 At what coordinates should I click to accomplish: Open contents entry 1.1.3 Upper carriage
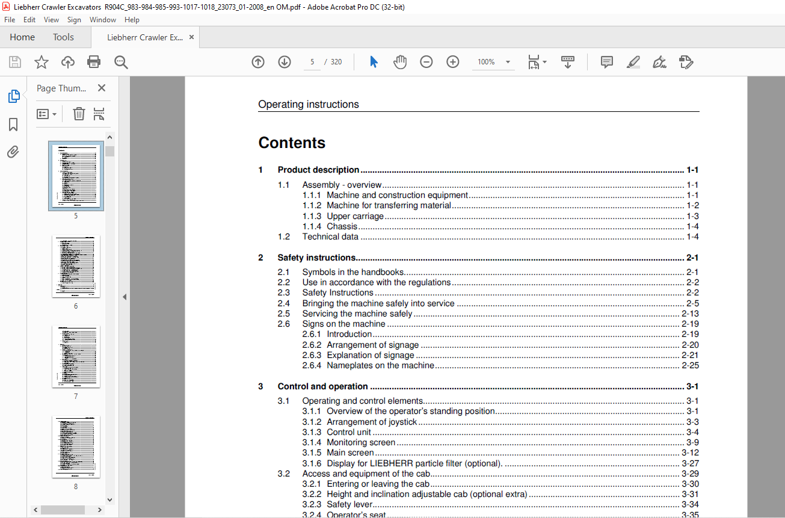500,216
